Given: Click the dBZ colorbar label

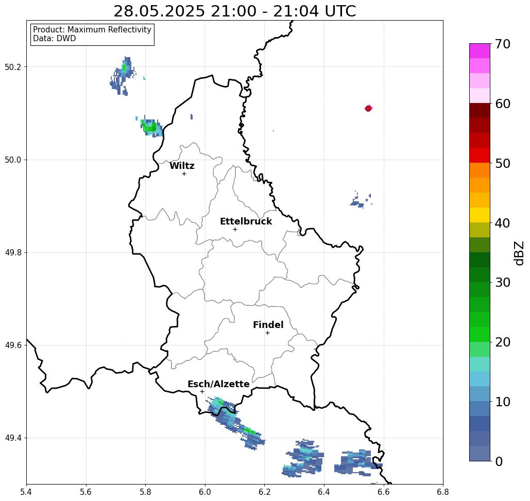Looking at the screenshot, I should tap(519, 253).
